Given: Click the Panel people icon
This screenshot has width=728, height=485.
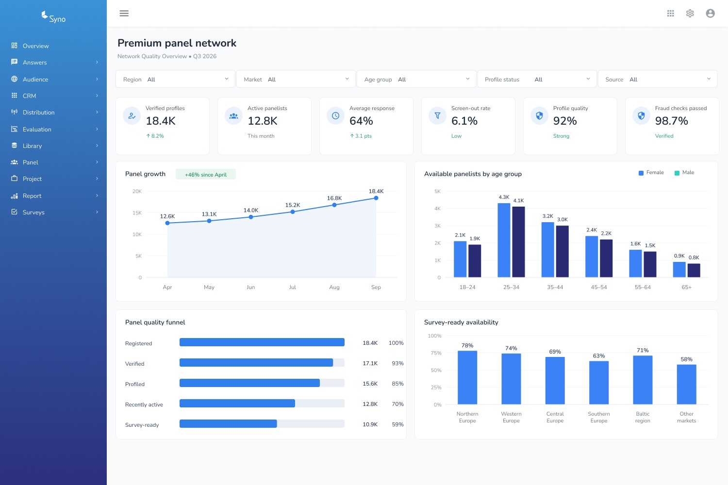Looking at the screenshot, I should pyautogui.click(x=15, y=162).
